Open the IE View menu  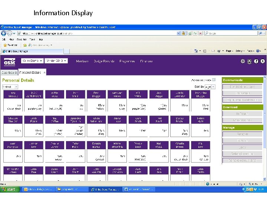pos(11,40)
